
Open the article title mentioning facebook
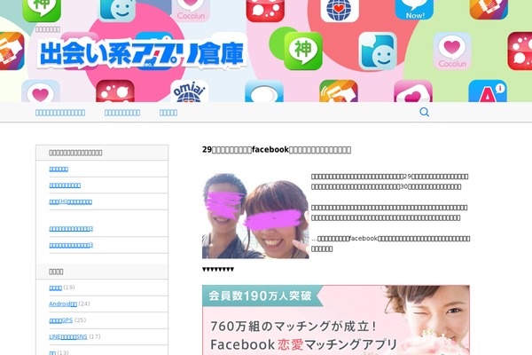[277, 149]
